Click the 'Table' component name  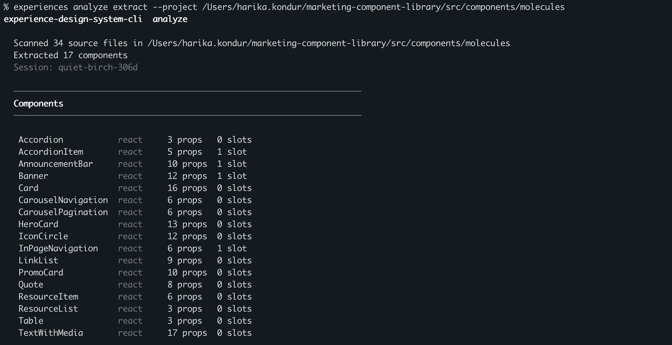point(31,321)
